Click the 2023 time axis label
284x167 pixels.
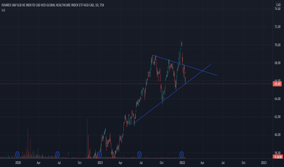[264, 163]
